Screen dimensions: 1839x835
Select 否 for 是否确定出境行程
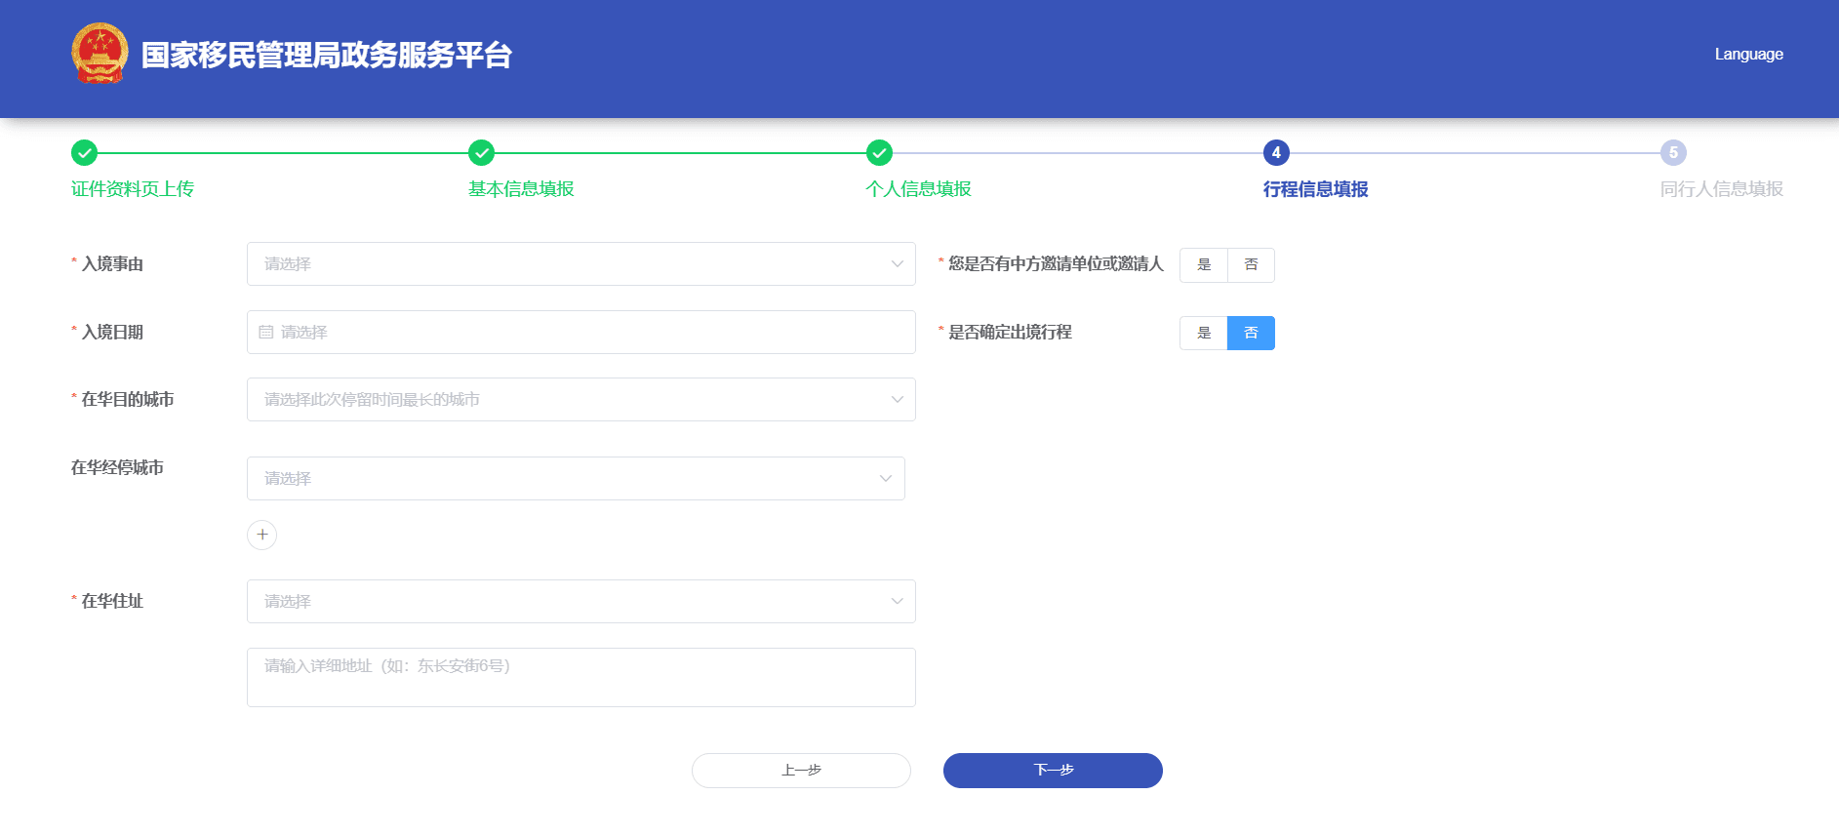coord(1252,333)
